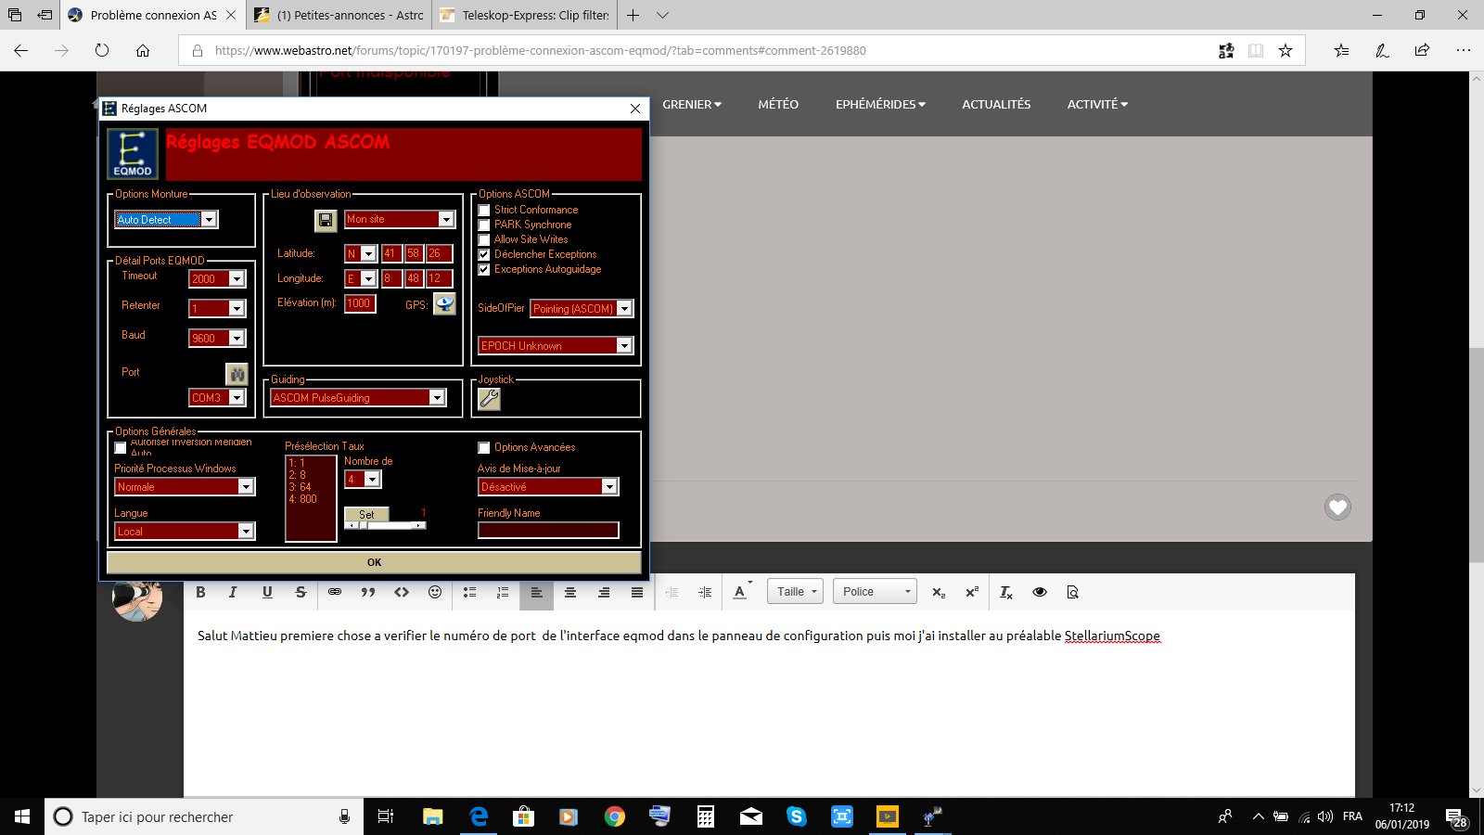Click the rate preset slider under Set
The image size is (1484, 835).
point(385,525)
